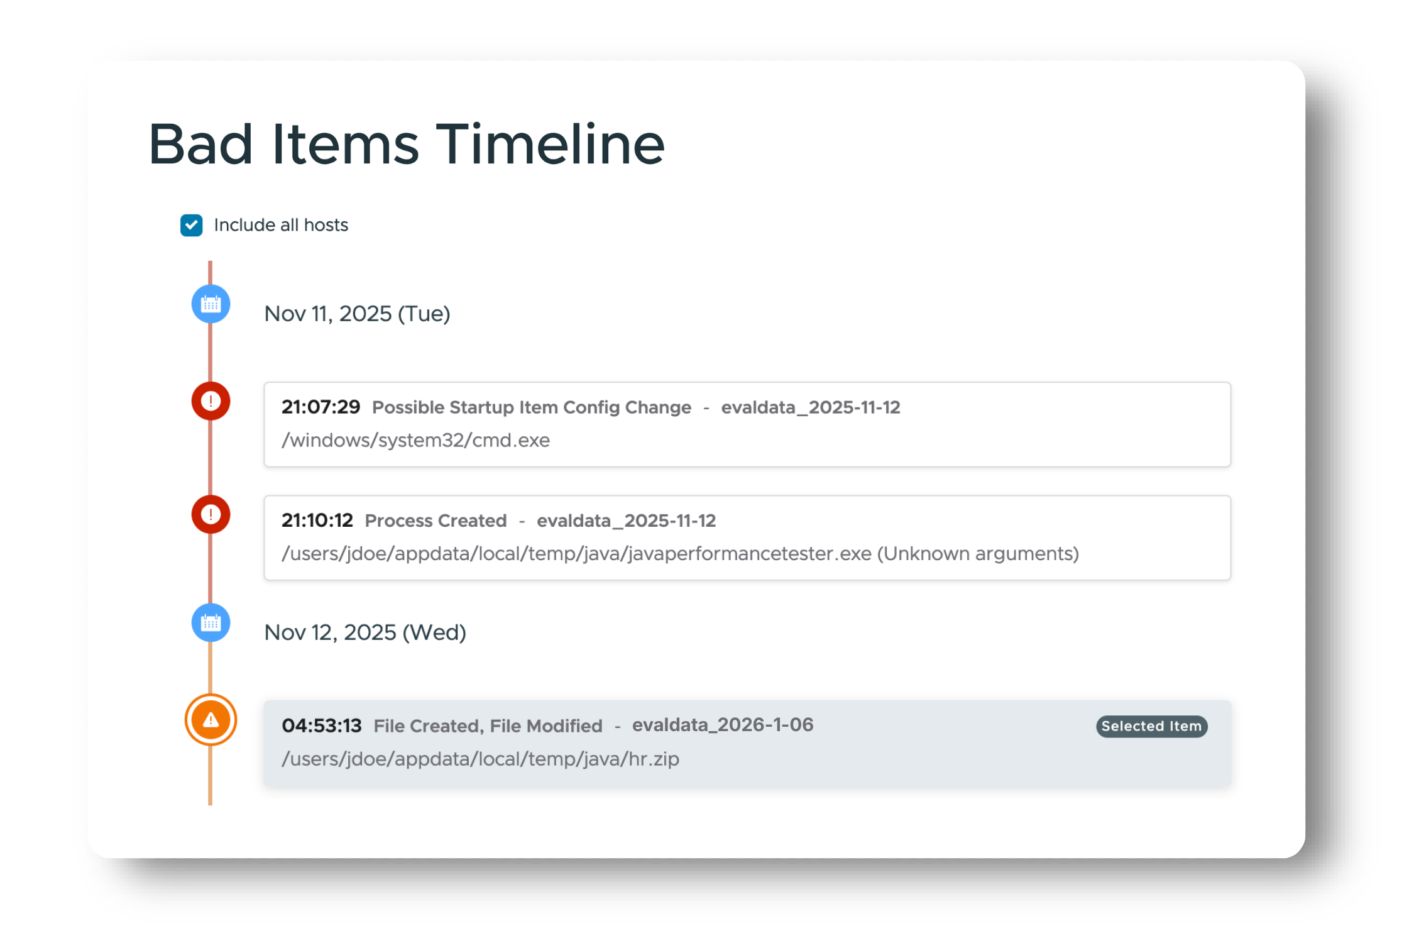Image resolution: width=1414 pixels, height=943 pixels.
Task: Click the hr.zip file path
Action: (480, 759)
